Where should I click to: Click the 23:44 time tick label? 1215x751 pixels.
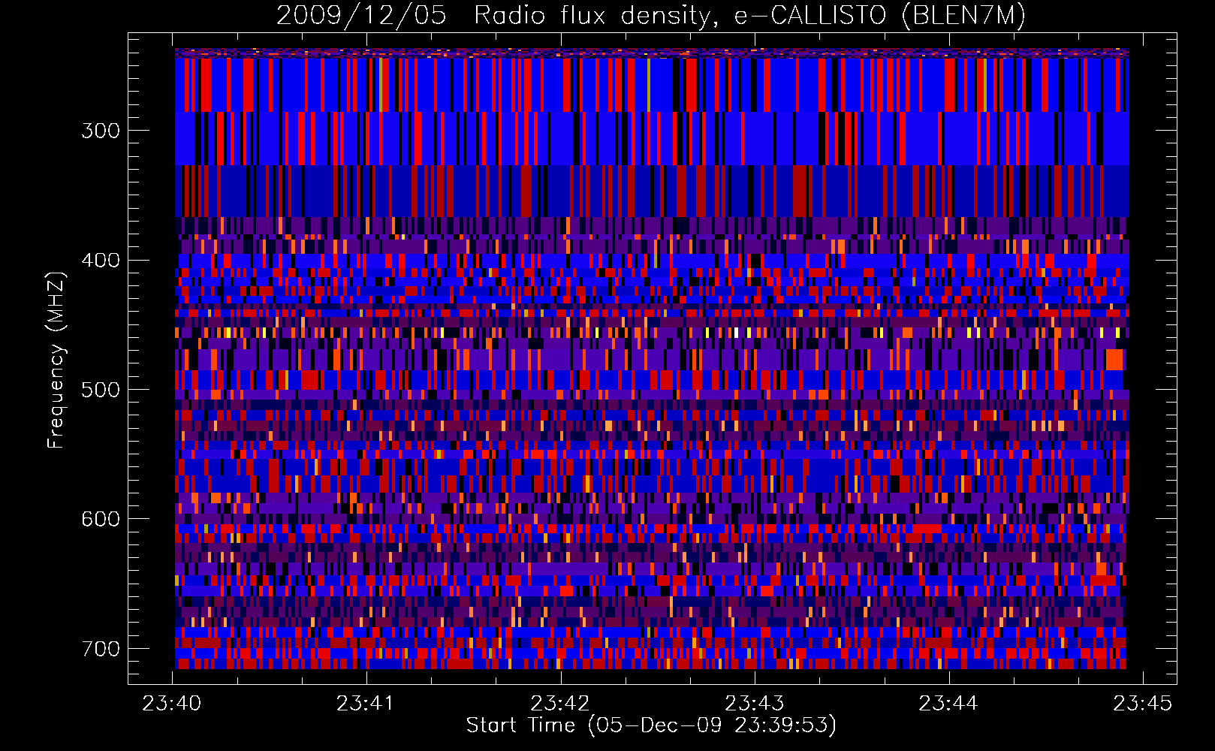tap(948, 704)
